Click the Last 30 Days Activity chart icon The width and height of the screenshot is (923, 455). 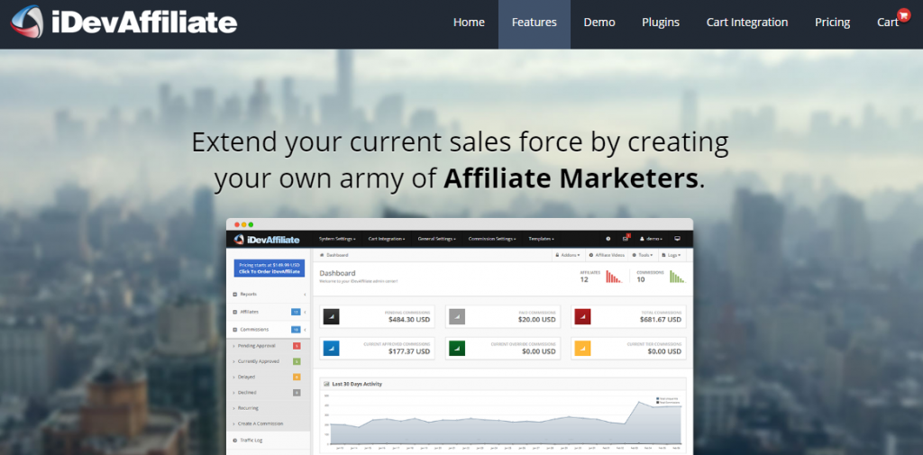(x=326, y=384)
